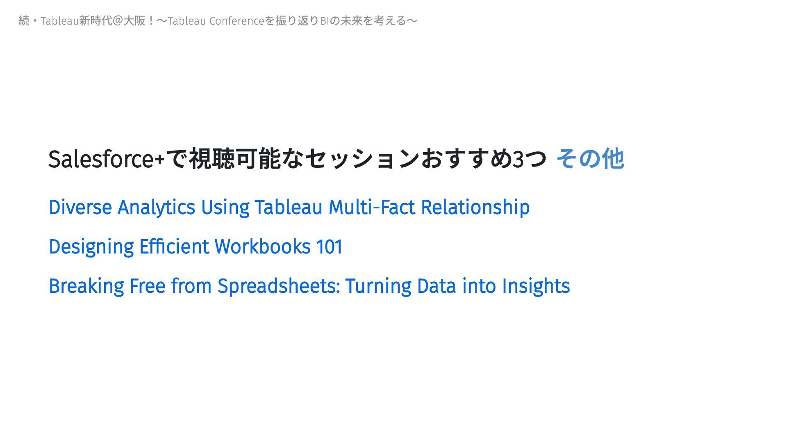Click the word Relationship in the first link
Image resolution: width=787 pixels, height=443 pixels.
pos(475,207)
